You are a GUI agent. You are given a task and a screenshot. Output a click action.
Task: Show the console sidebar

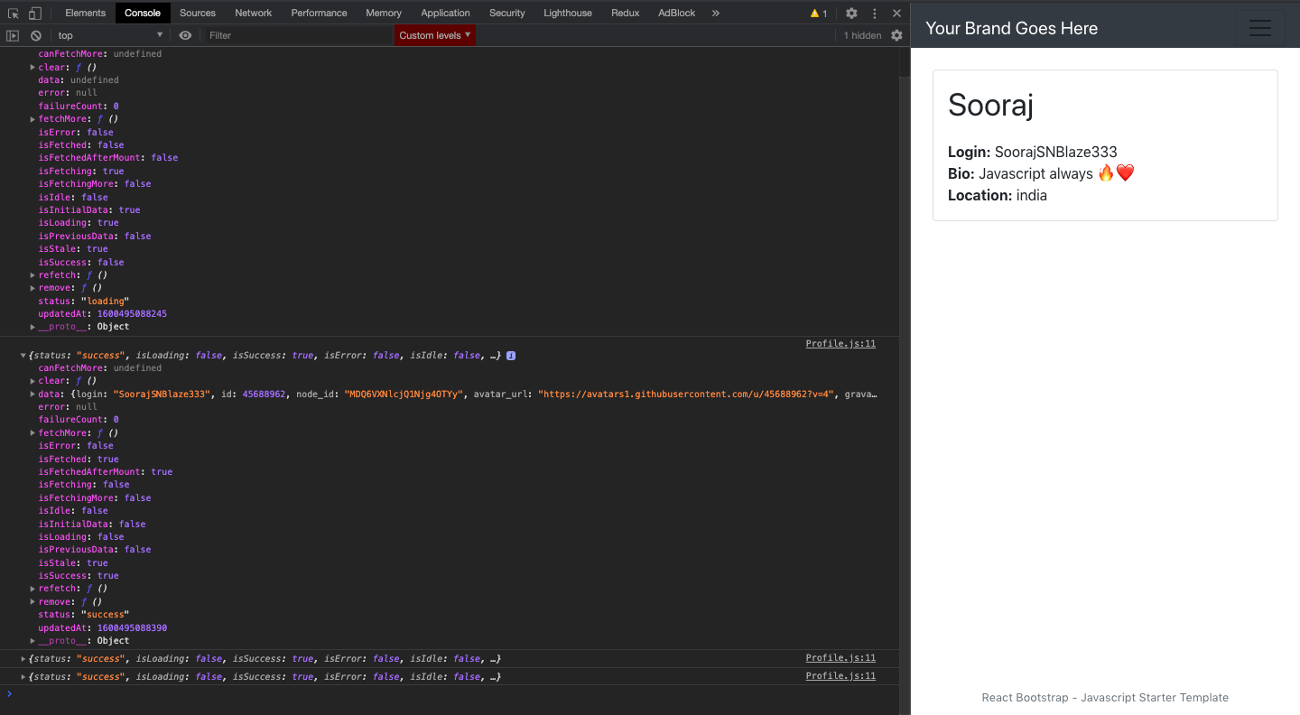click(x=13, y=35)
